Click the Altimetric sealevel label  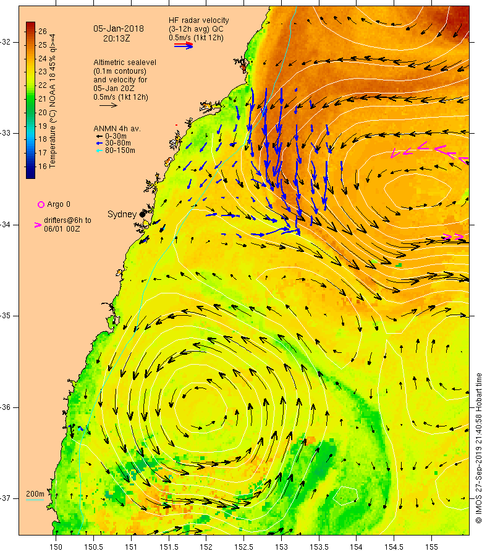point(125,62)
